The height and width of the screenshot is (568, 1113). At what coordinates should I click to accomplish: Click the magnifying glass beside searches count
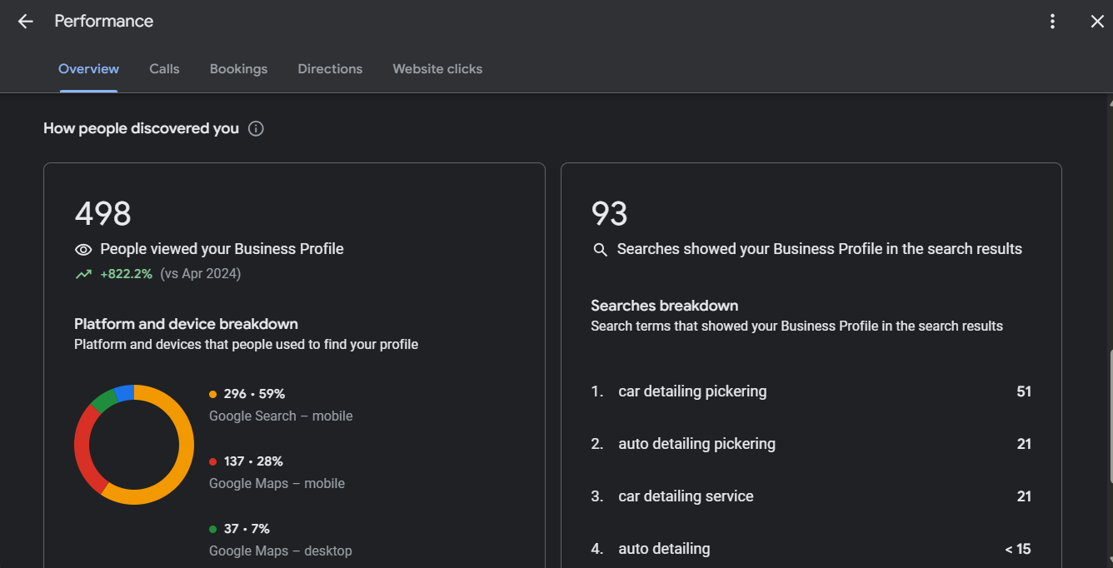(600, 249)
